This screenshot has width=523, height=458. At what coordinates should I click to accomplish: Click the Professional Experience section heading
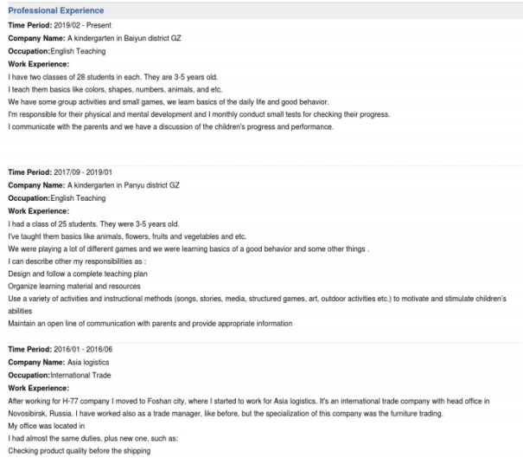point(56,10)
